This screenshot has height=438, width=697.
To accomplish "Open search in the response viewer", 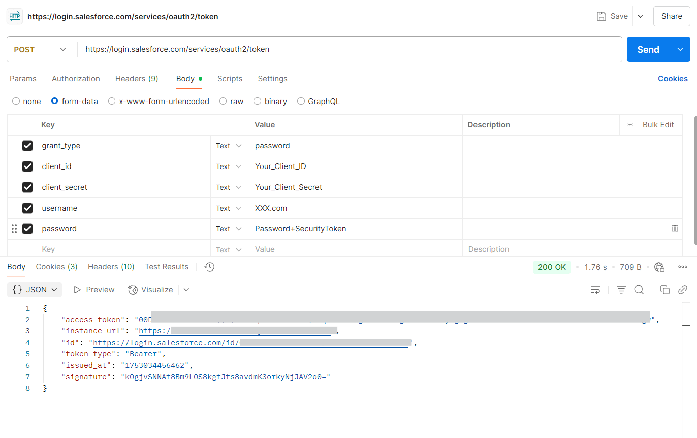I will click(x=639, y=289).
